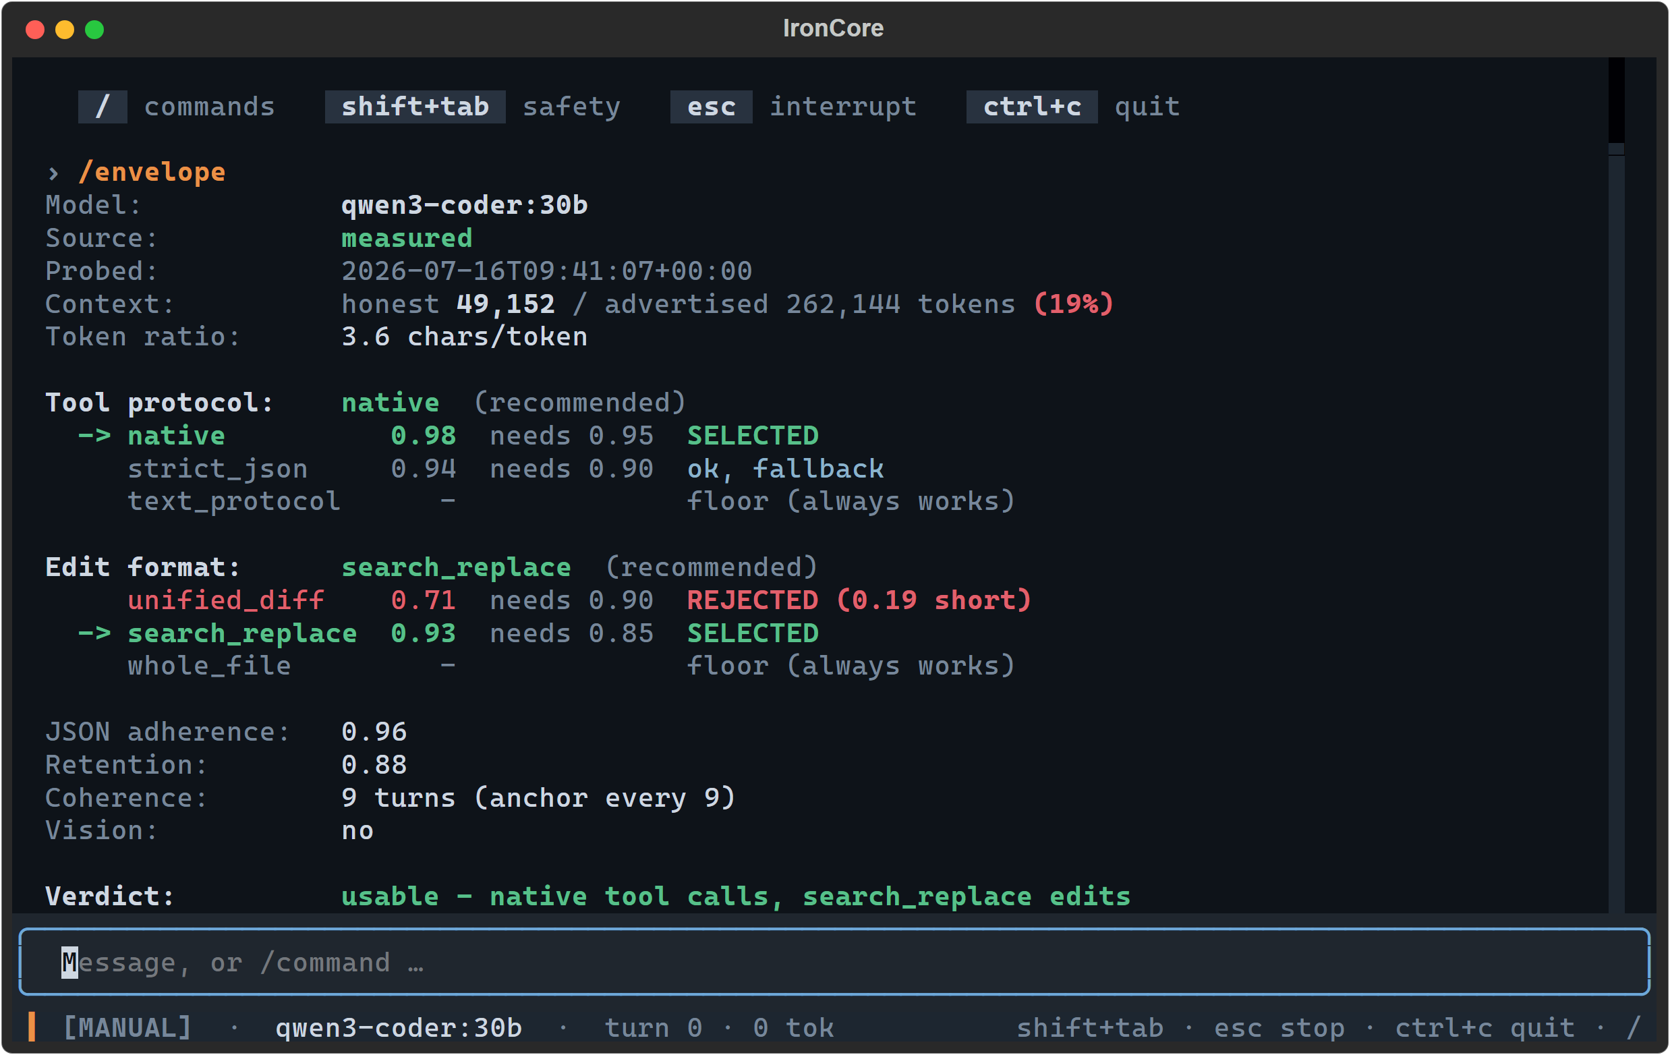Viewport: 1670px width, 1055px height.
Task: Click the [MANUAL] mode indicator in status bar
Action: click(x=127, y=1028)
